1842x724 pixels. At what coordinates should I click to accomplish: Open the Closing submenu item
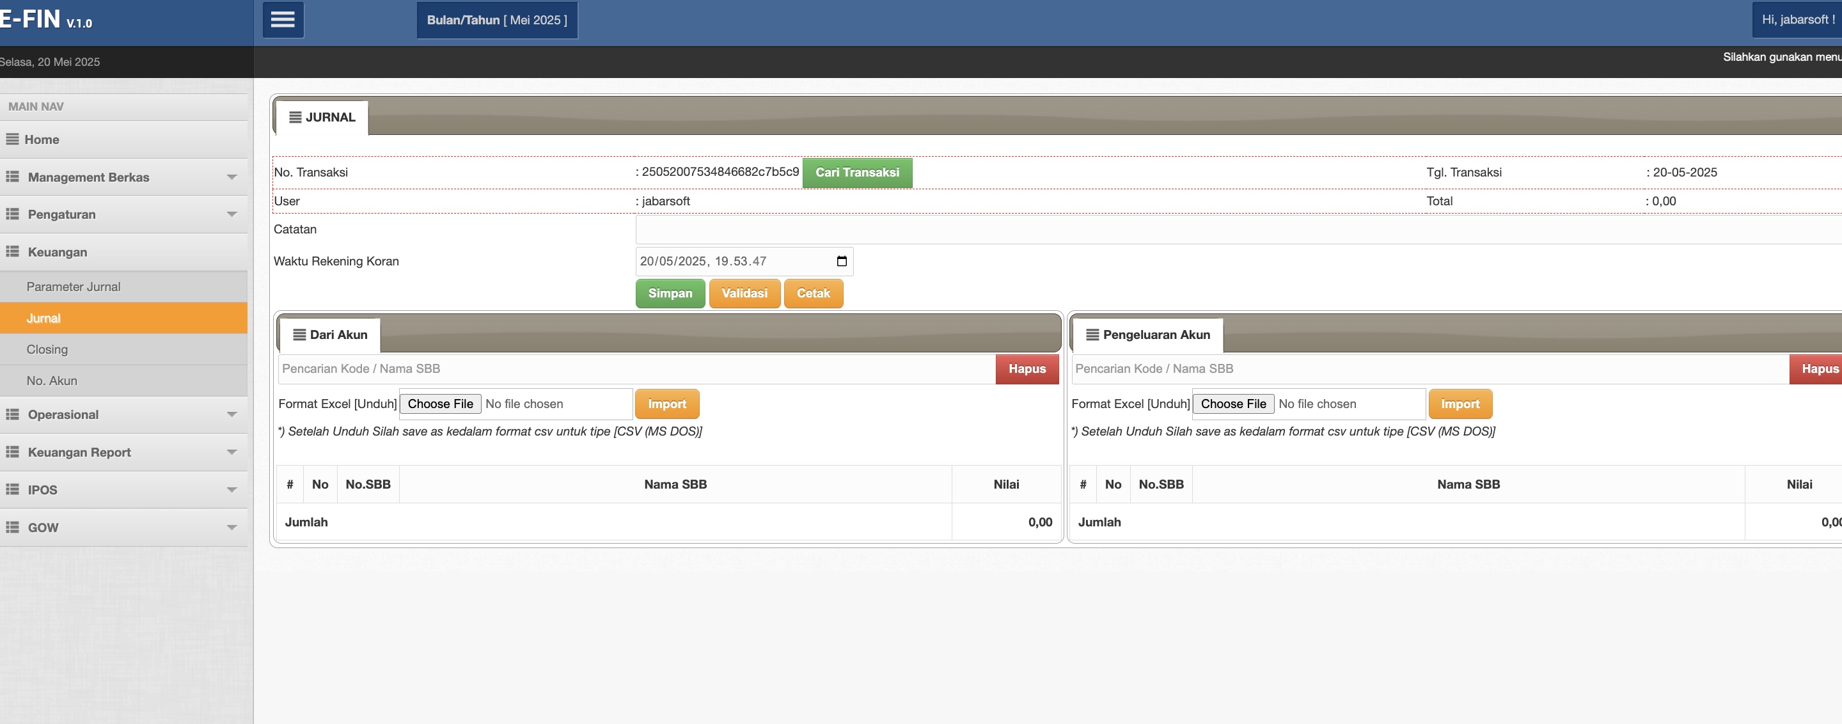tap(47, 349)
